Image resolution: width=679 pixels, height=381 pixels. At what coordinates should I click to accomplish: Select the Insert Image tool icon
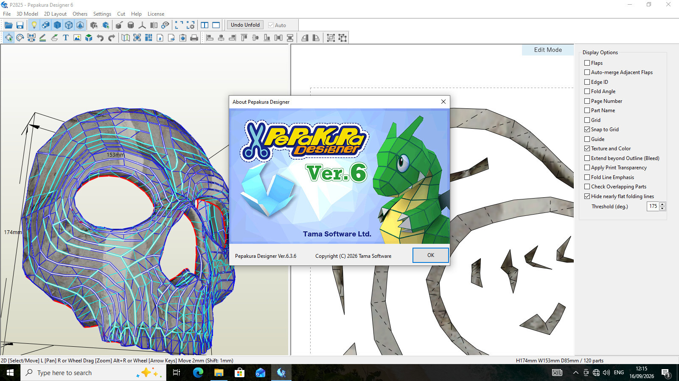(x=77, y=38)
